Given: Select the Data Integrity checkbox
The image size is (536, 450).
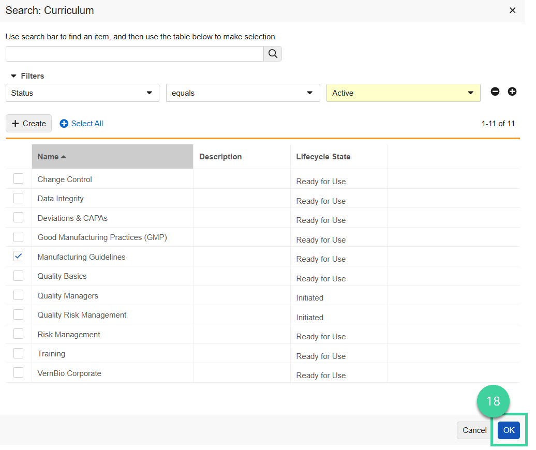Looking at the screenshot, I should (x=19, y=198).
